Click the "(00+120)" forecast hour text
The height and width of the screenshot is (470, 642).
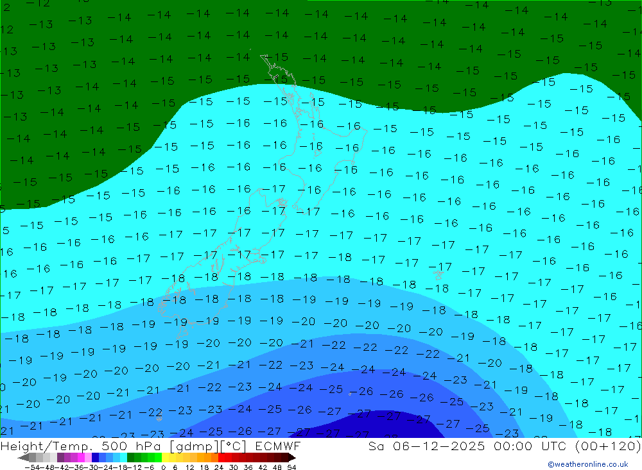point(607,446)
